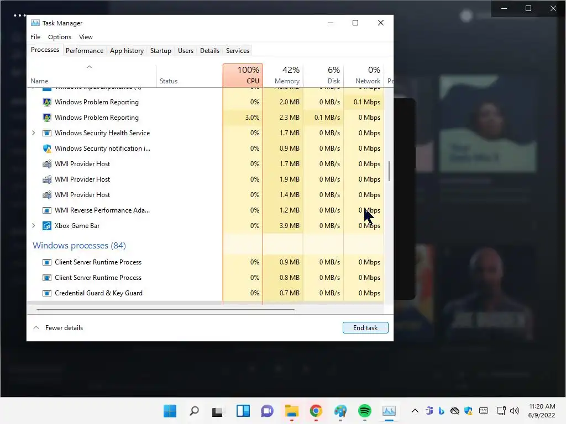Switch to the App history tab

pyautogui.click(x=127, y=51)
